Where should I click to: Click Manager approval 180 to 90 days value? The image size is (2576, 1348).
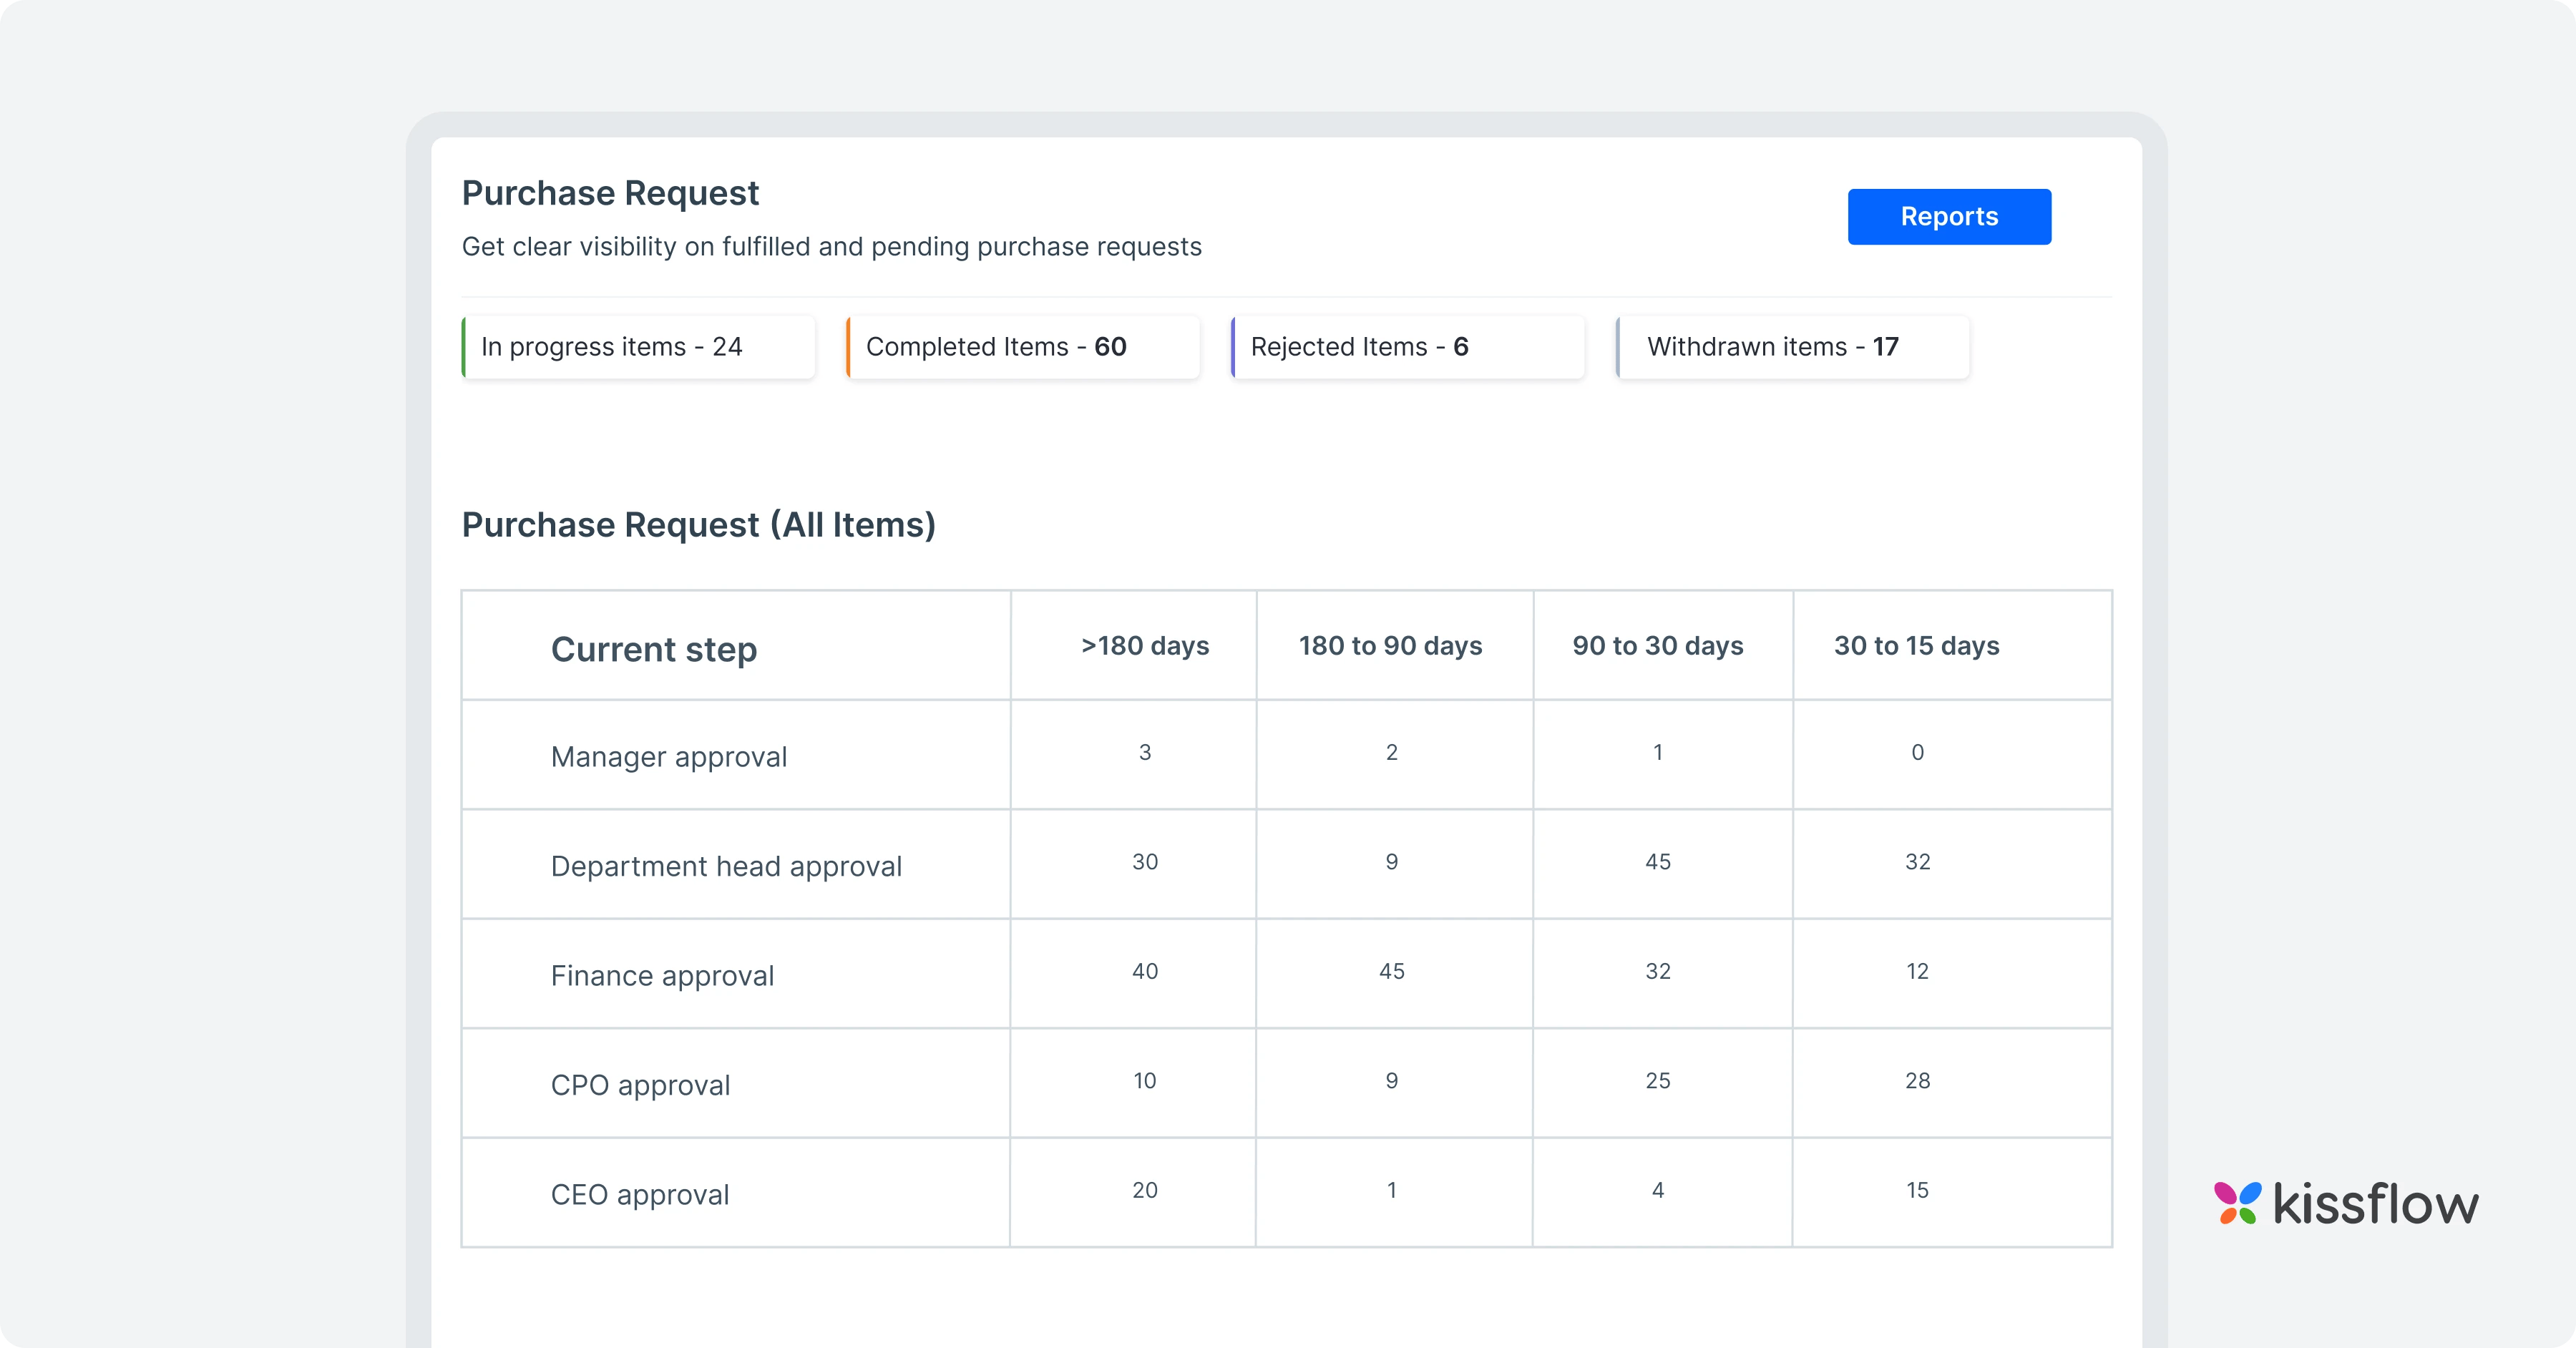coord(1392,752)
